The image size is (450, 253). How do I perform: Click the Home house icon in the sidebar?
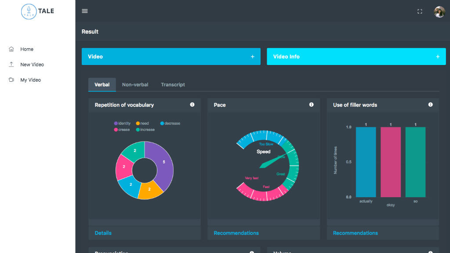11,49
